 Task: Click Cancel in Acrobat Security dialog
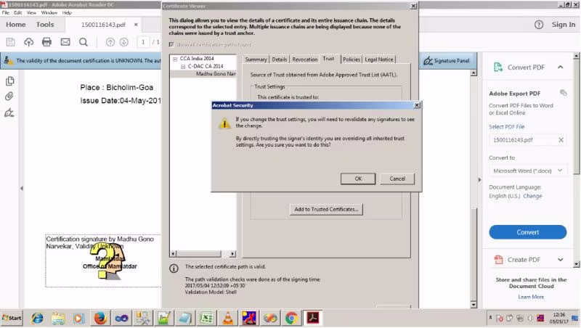pos(397,179)
